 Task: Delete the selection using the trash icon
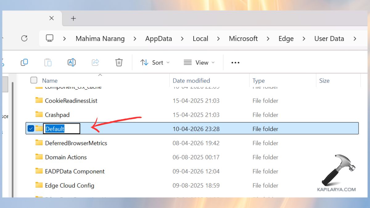point(119,62)
